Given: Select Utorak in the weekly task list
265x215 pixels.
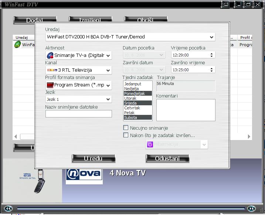Looking at the screenshot, I should pos(130,98).
